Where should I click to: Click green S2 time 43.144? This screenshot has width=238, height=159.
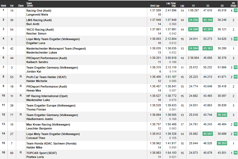(208, 20)
